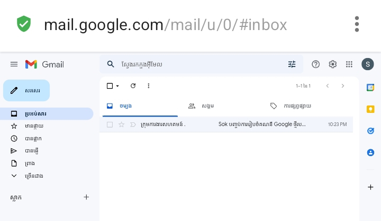Tick the select-all checkbox in the toolbar
Image resolution: width=381 pixels, height=221 pixels.
pos(110,86)
